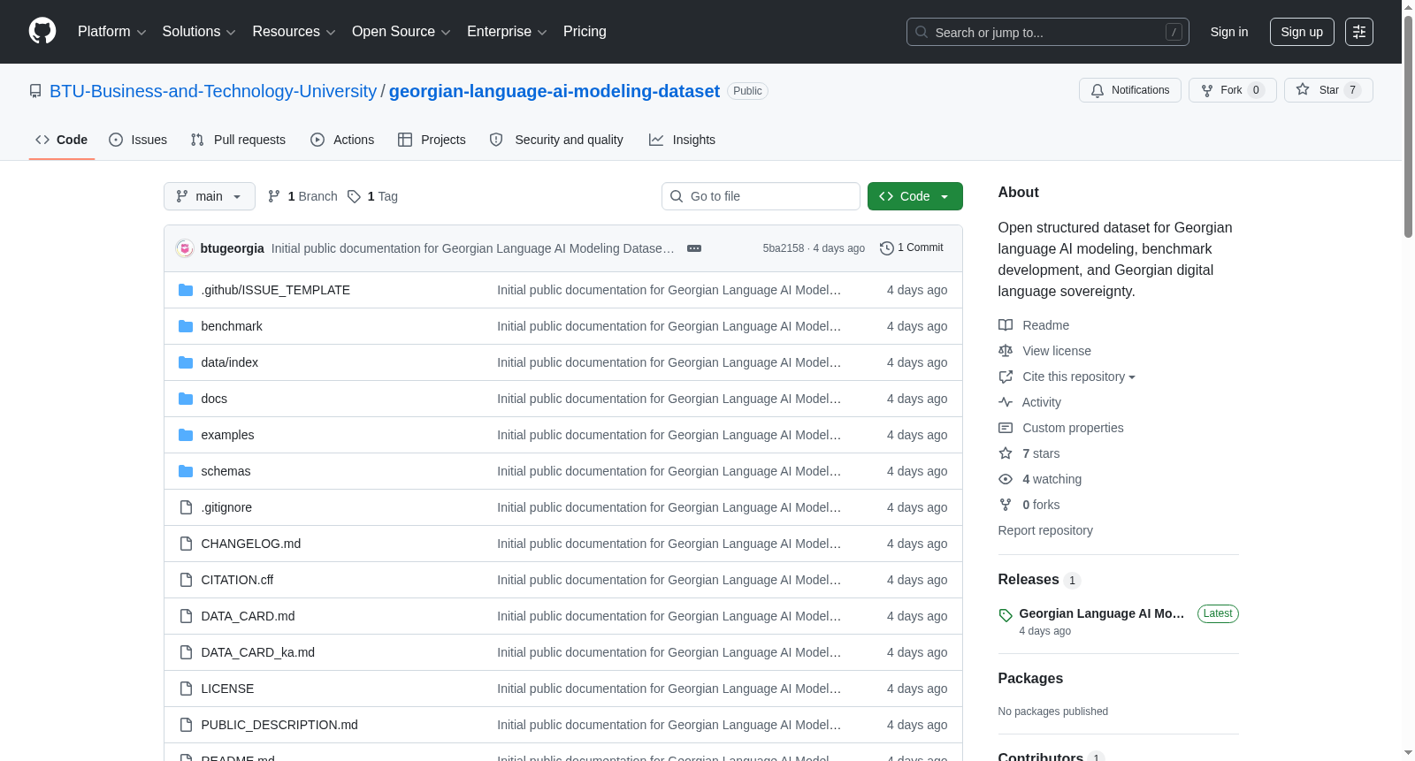
Task: Switch to the Code tab
Action: pyautogui.click(x=62, y=140)
